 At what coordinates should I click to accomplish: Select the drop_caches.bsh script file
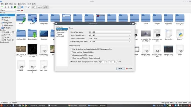(157, 35)
